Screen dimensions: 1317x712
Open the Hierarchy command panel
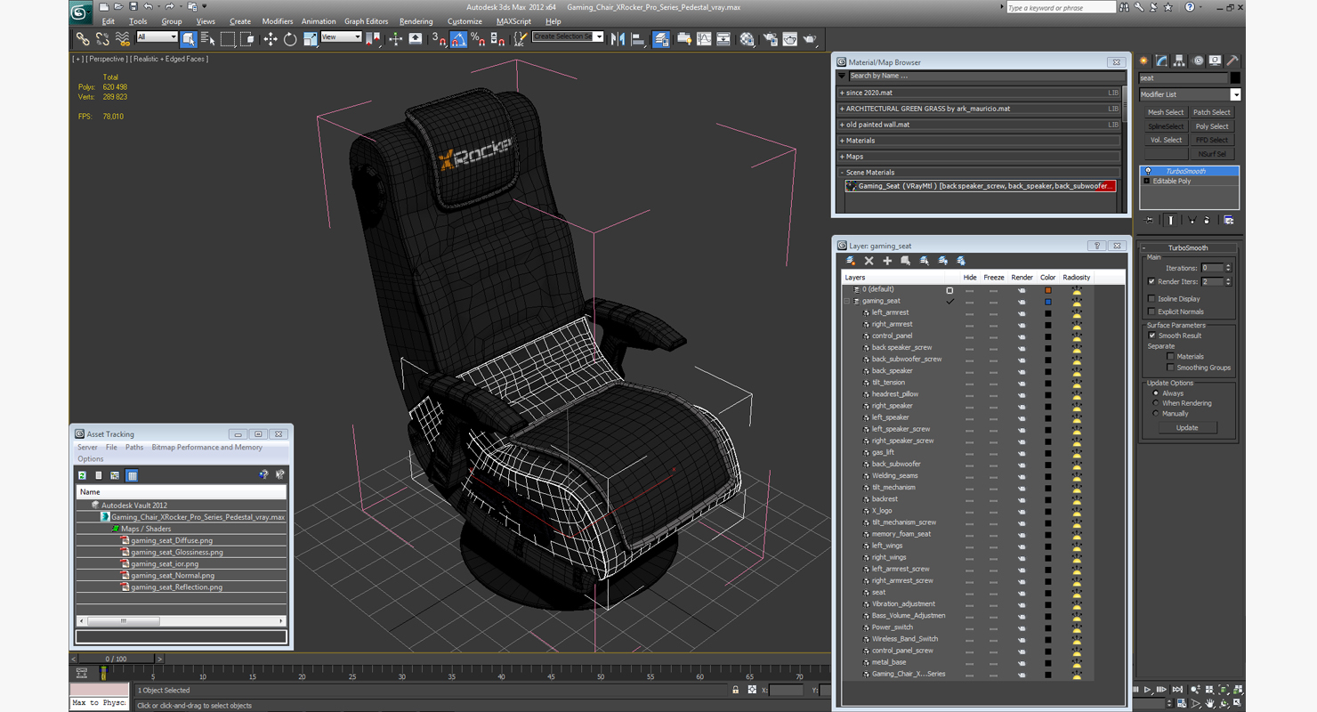(1179, 61)
